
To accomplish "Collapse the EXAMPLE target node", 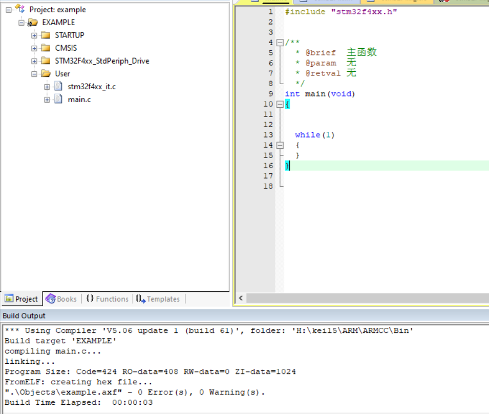I will pyautogui.click(x=22, y=22).
